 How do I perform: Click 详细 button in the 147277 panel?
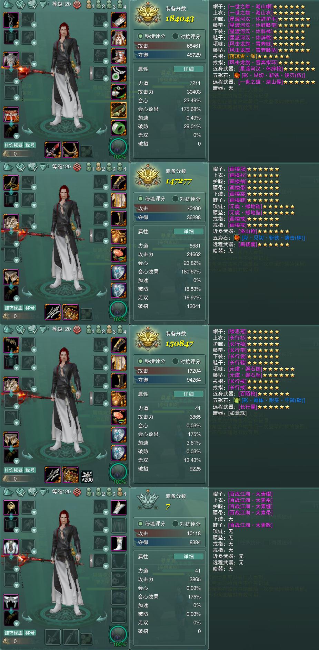189,232
